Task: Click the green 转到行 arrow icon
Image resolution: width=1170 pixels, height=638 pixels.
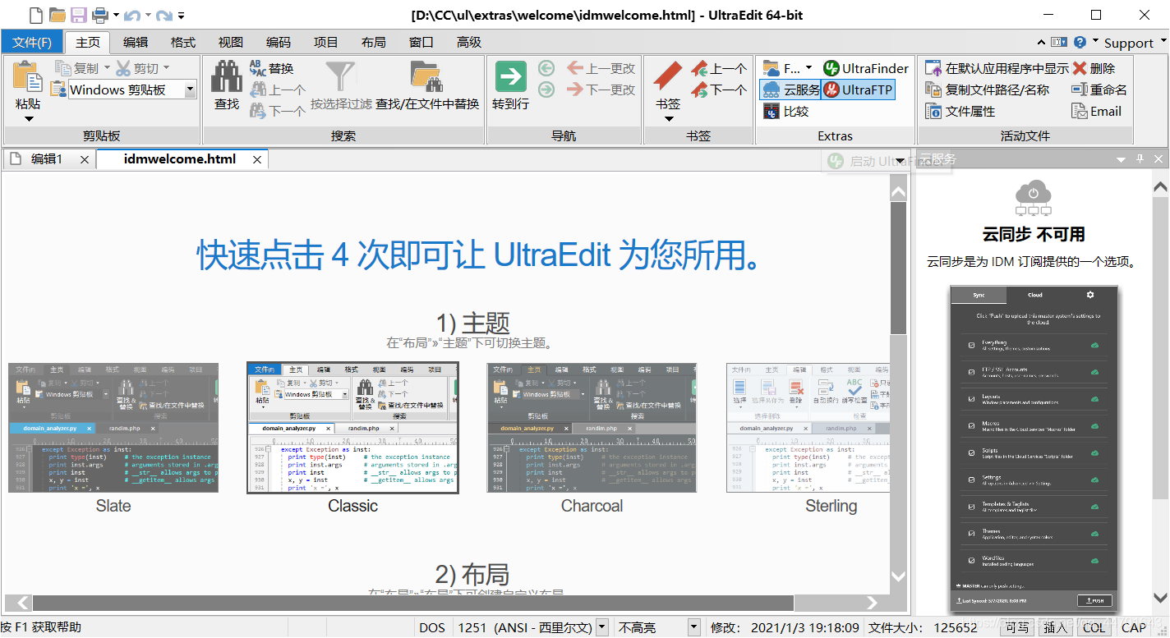Action: (x=510, y=76)
